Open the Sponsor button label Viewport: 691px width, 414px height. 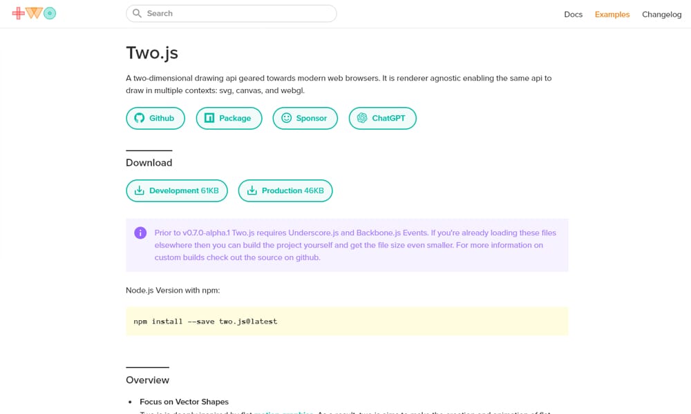(311, 118)
